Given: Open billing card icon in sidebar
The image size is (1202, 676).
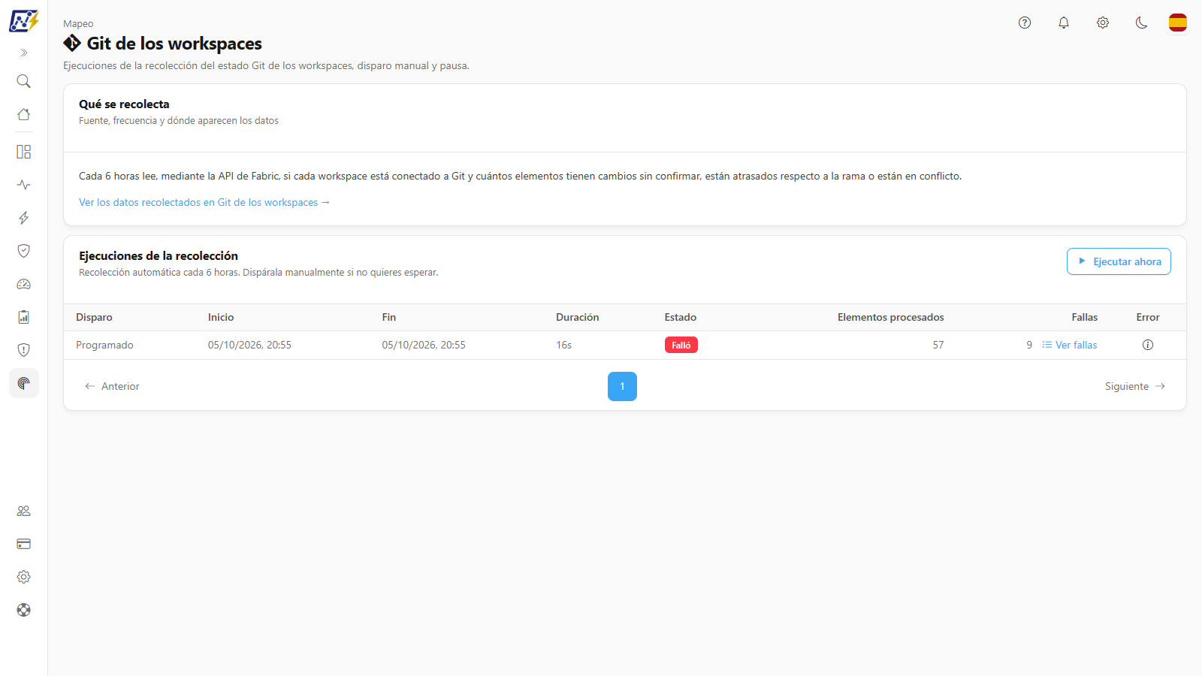Looking at the screenshot, I should [x=24, y=544].
